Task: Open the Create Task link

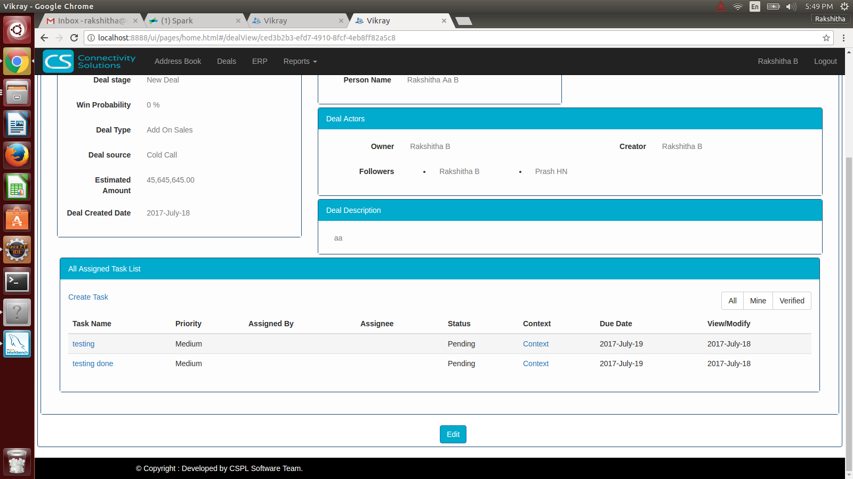Action: coord(88,297)
